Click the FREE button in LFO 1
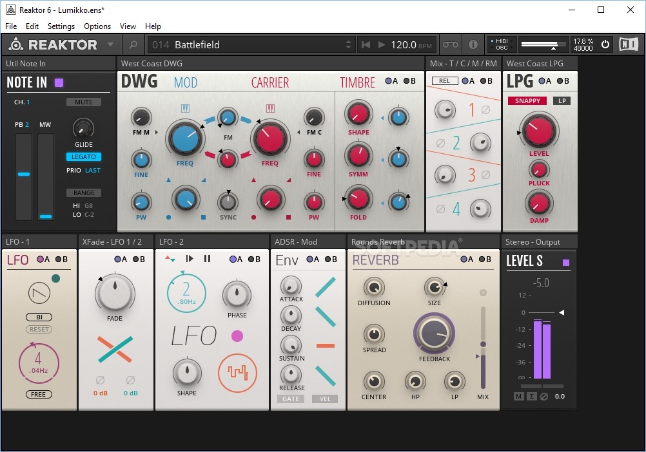The width and height of the screenshot is (646, 452). [39, 395]
